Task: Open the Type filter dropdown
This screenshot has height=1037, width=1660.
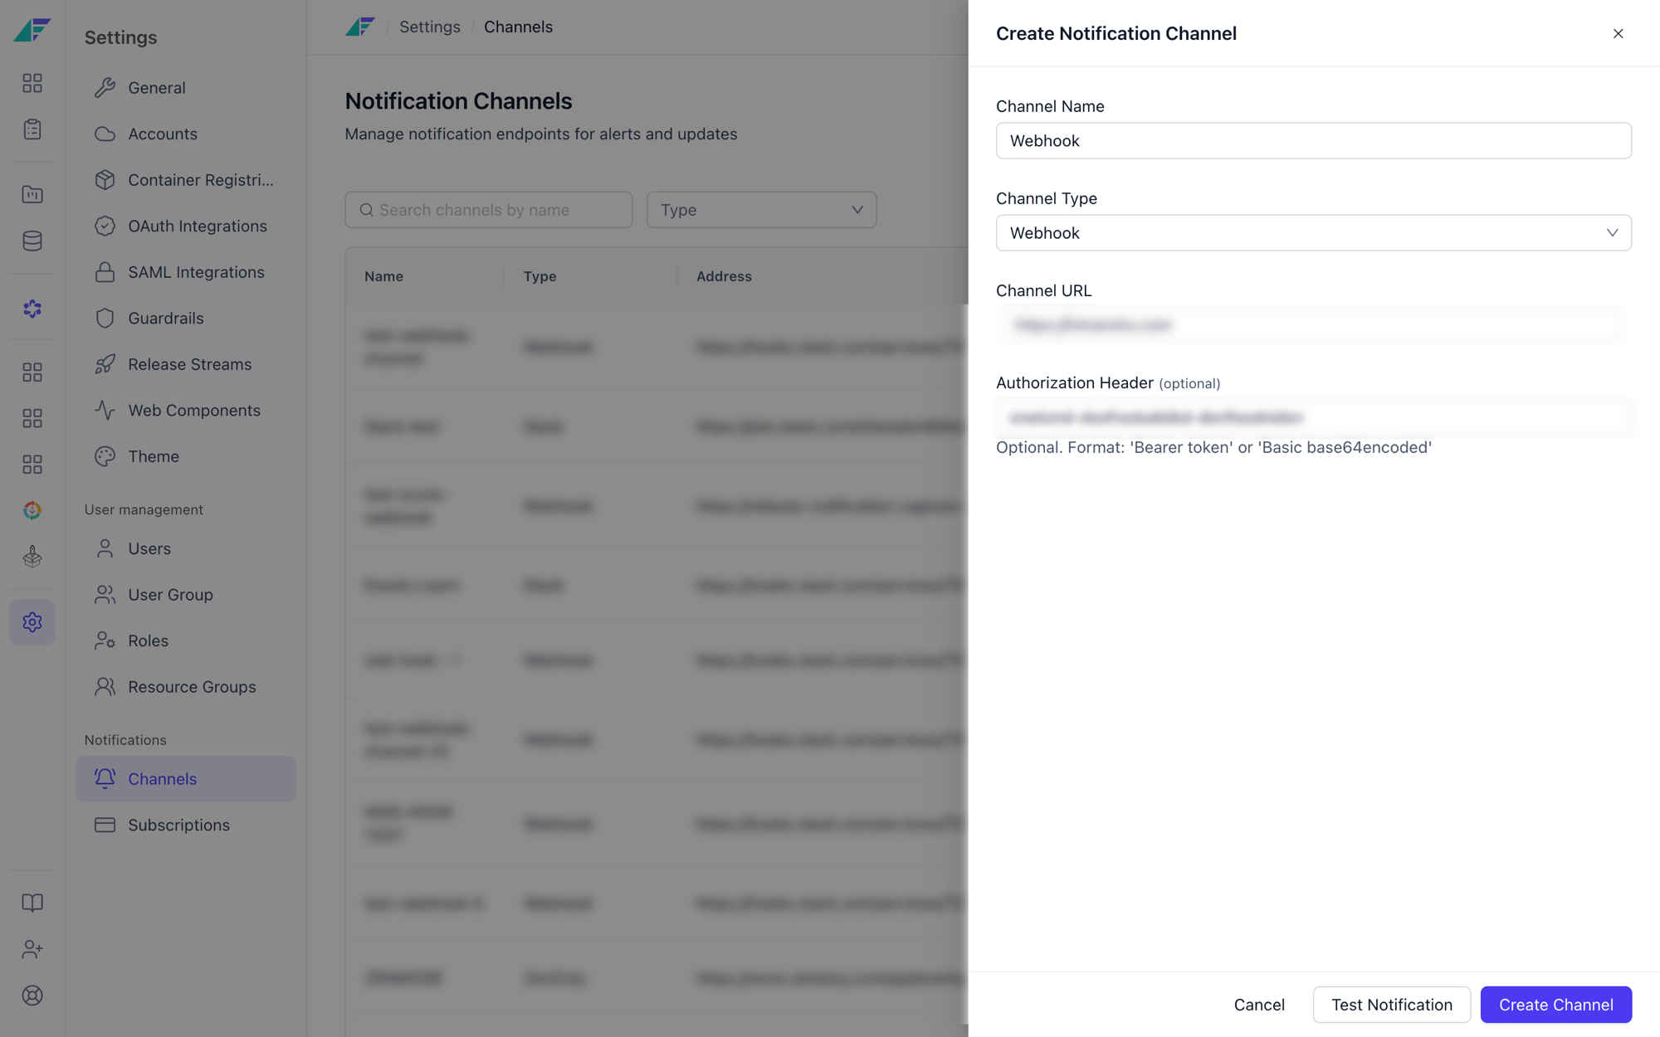Action: (761, 210)
